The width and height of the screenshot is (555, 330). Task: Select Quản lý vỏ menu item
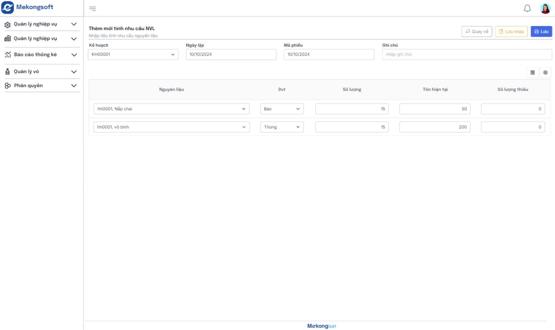[26, 71]
